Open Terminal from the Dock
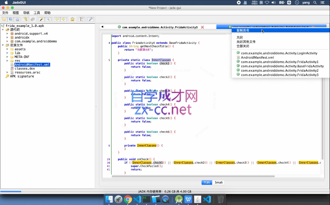 point(146,199)
